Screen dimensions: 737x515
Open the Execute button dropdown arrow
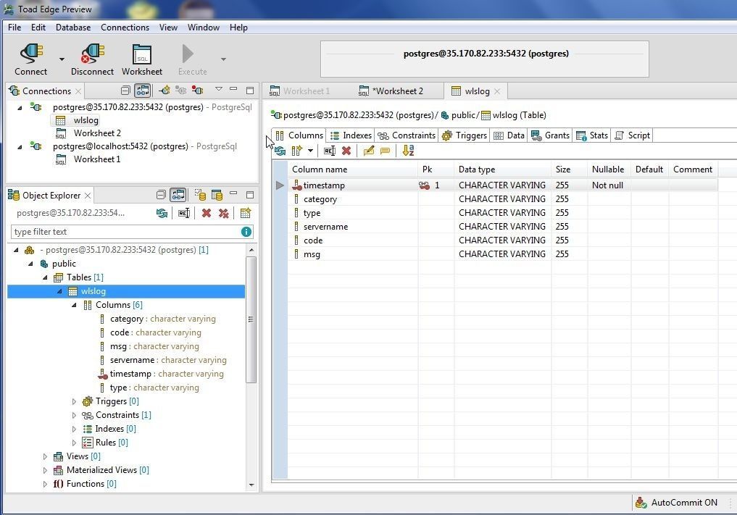pyautogui.click(x=223, y=59)
